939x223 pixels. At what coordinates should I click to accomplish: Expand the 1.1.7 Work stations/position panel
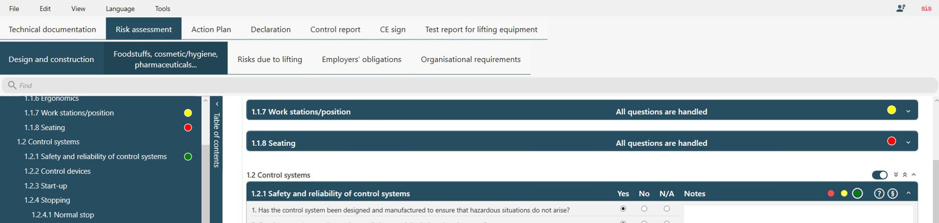pos(908,111)
